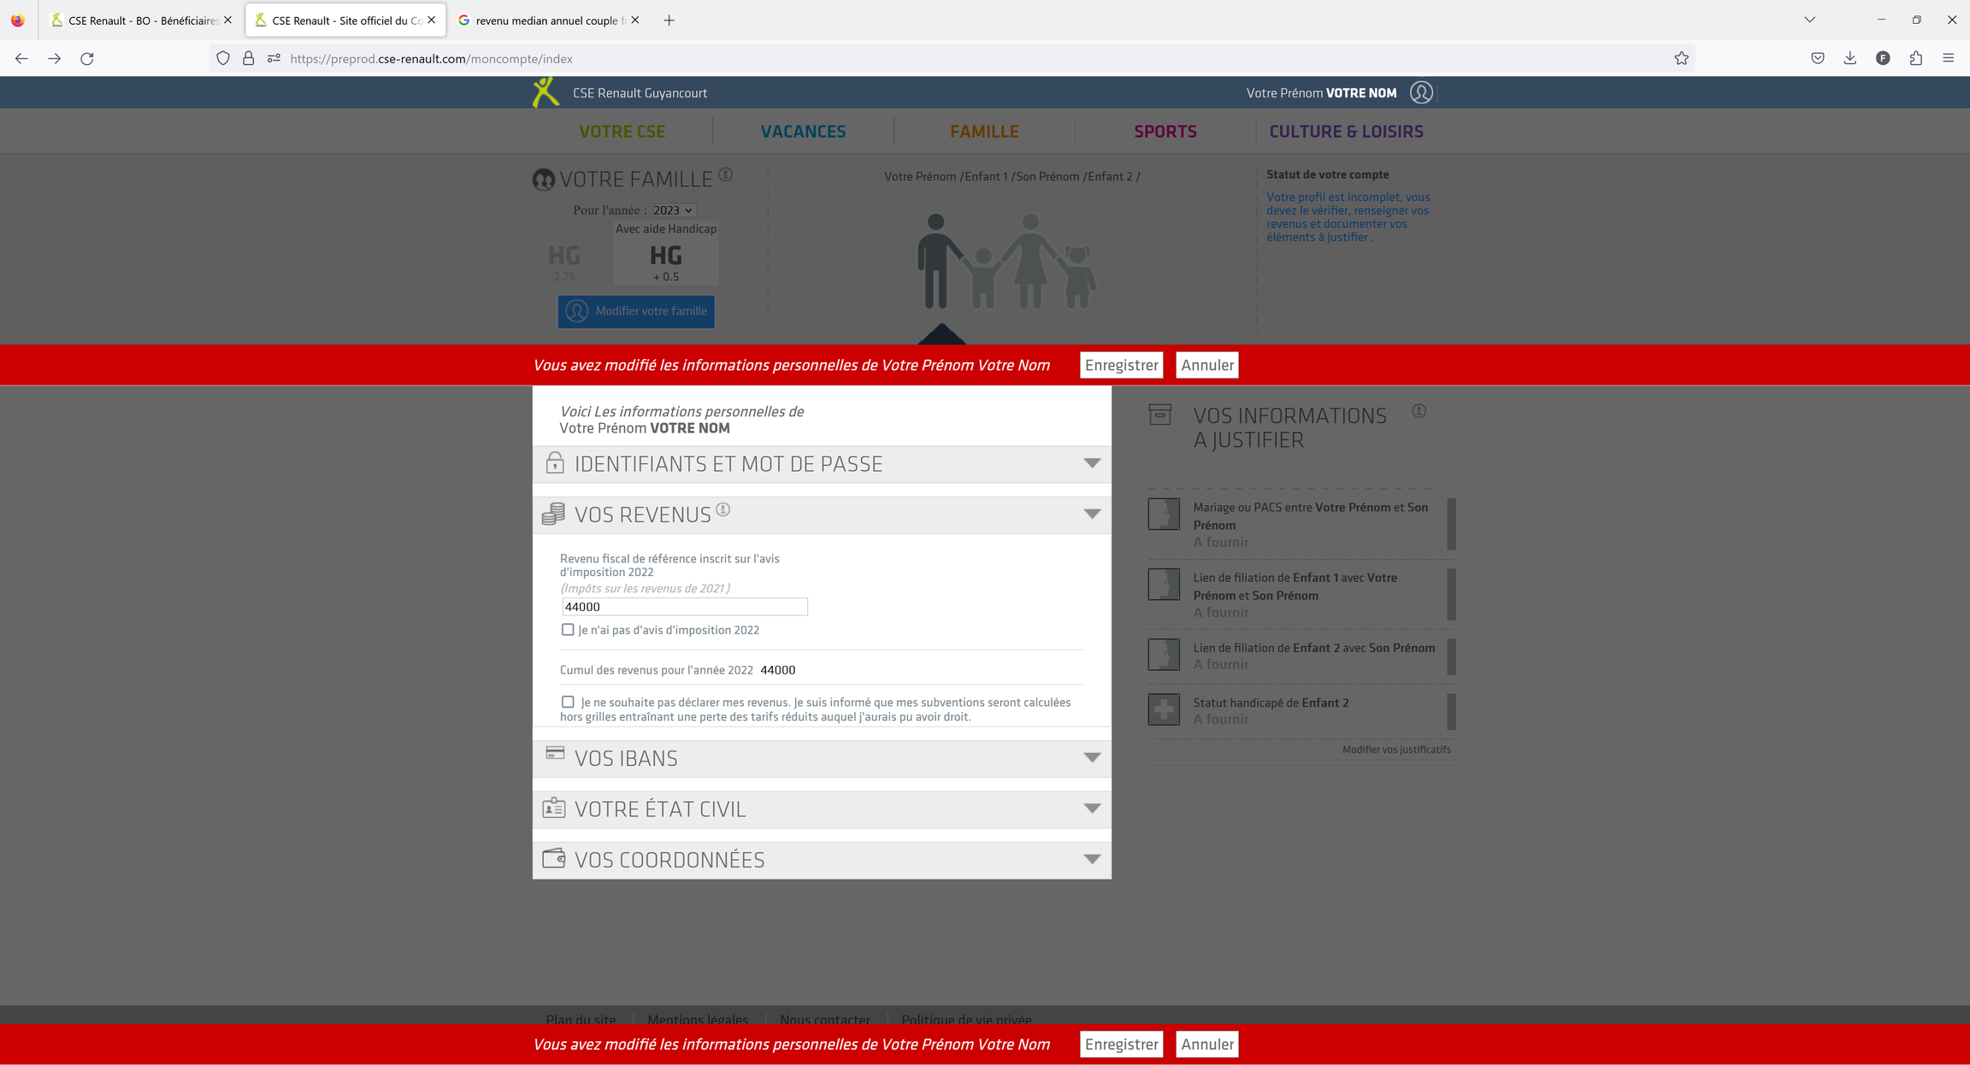Open the Culture & Loisirs menu
Screen dimensions: 1970x1065
(1346, 131)
